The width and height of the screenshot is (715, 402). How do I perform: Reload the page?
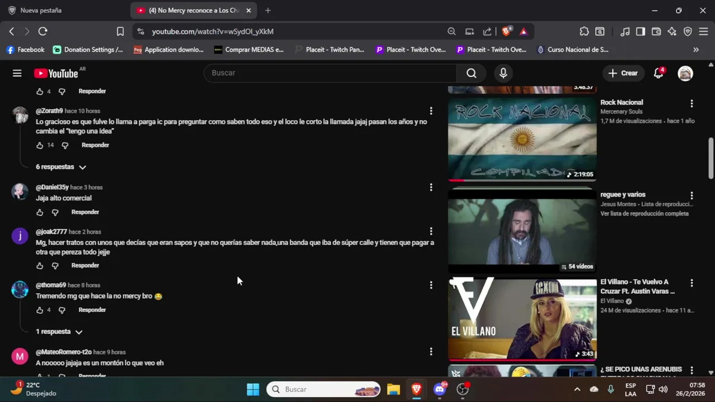(x=43, y=31)
